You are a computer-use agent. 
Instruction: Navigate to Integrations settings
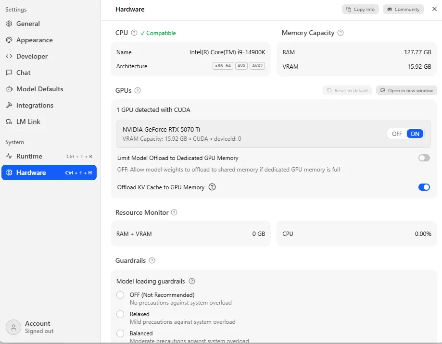pos(49,105)
